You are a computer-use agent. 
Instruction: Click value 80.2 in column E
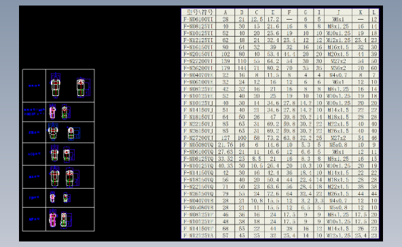[x=273, y=68]
